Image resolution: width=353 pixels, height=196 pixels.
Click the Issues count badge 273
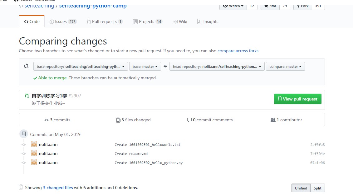click(72, 21)
